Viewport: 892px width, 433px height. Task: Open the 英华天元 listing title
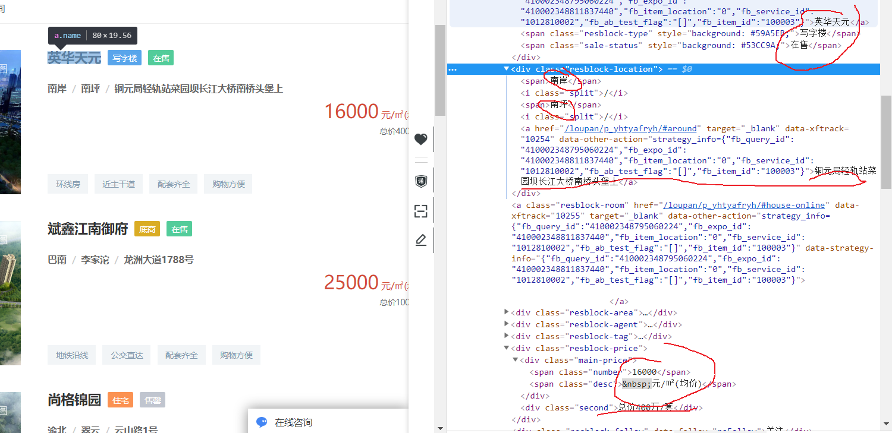pos(74,58)
